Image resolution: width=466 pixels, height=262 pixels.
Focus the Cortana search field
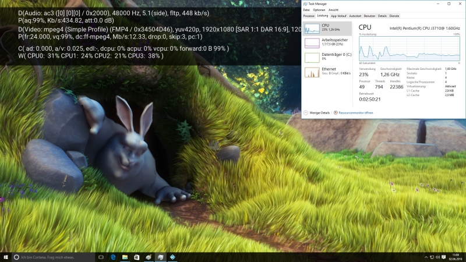click(54, 257)
